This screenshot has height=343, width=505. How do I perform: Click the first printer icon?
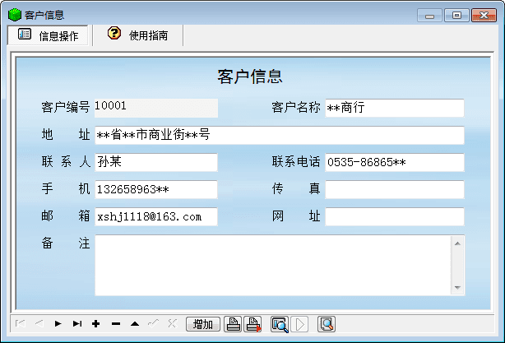click(x=234, y=324)
